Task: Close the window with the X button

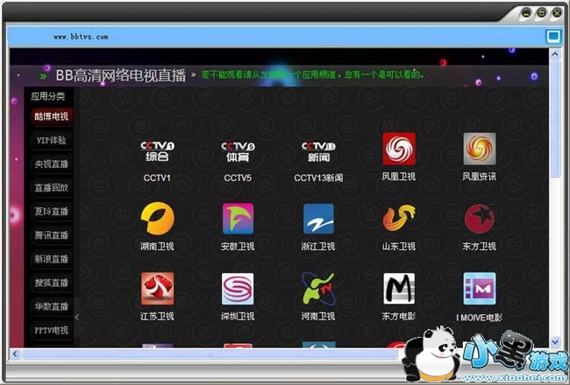Action: 557,13
